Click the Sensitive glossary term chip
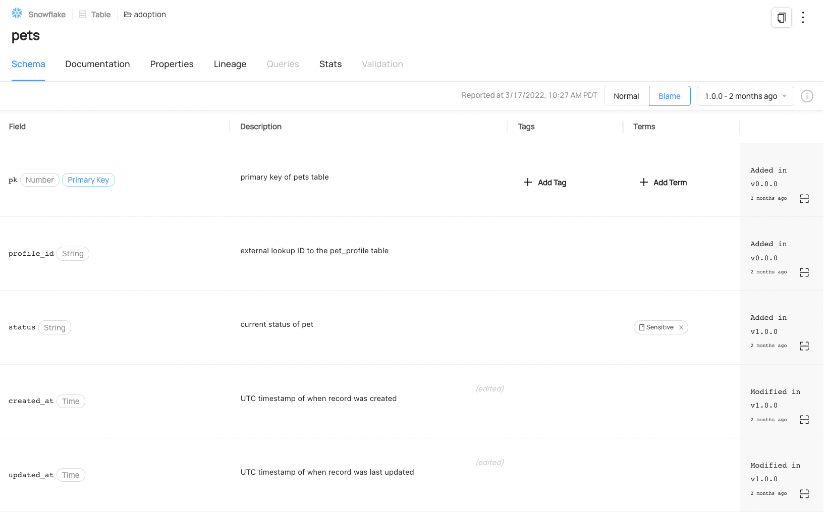826x512 pixels. point(656,327)
